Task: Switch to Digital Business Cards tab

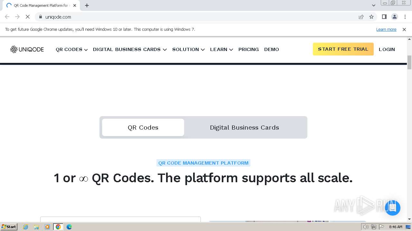Action: click(x=244, y=127)
